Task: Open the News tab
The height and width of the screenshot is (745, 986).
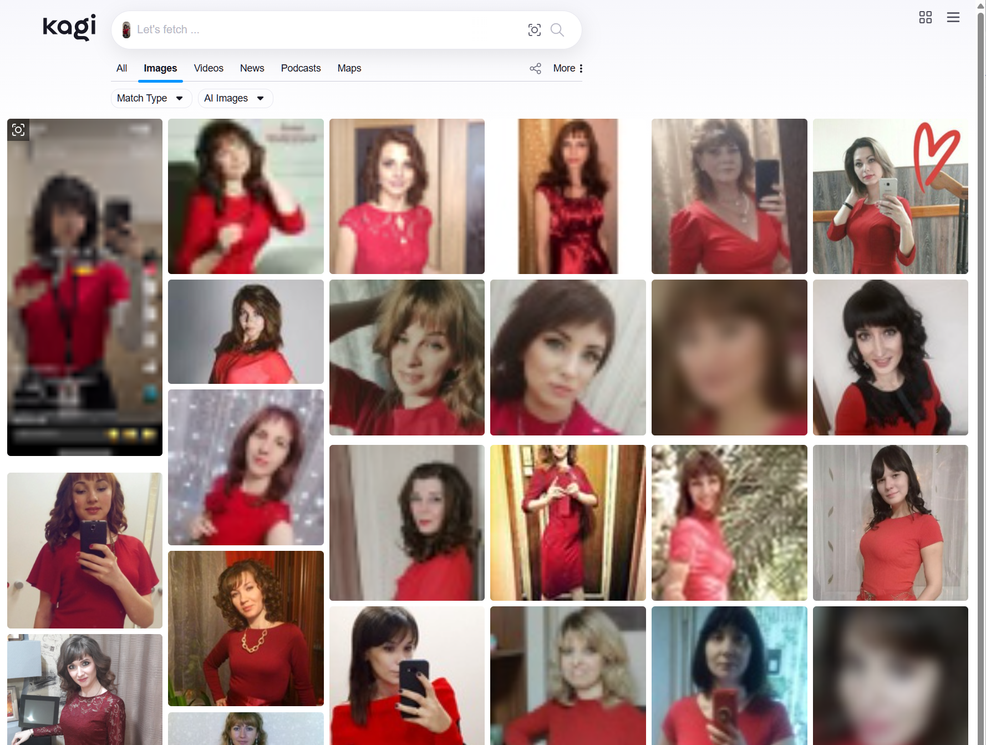Action: tap(252, 68)
